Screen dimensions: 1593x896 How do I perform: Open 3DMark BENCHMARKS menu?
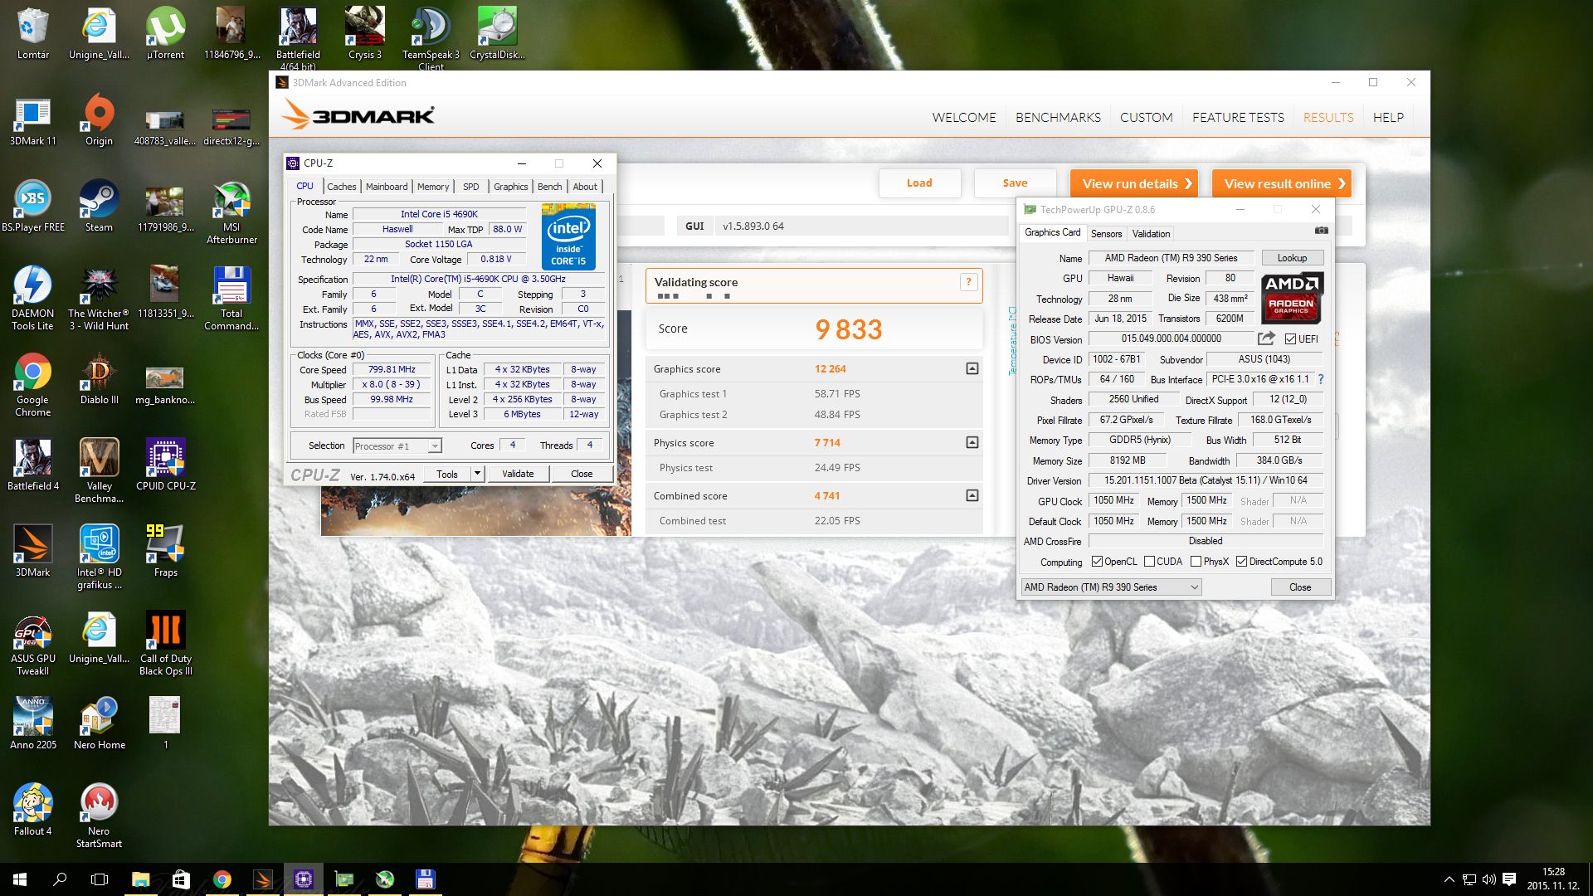click(x=1058, y=117)
